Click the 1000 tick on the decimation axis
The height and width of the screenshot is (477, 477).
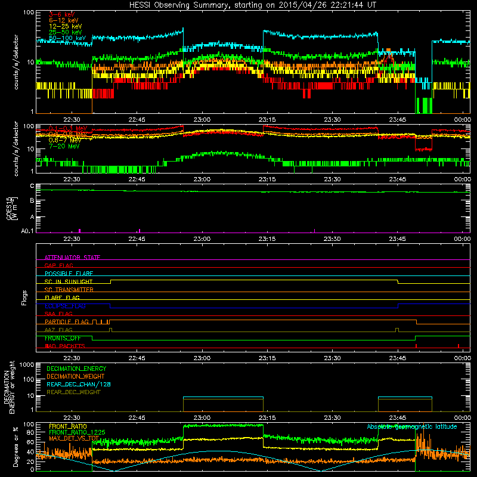[x=27, y=365]
